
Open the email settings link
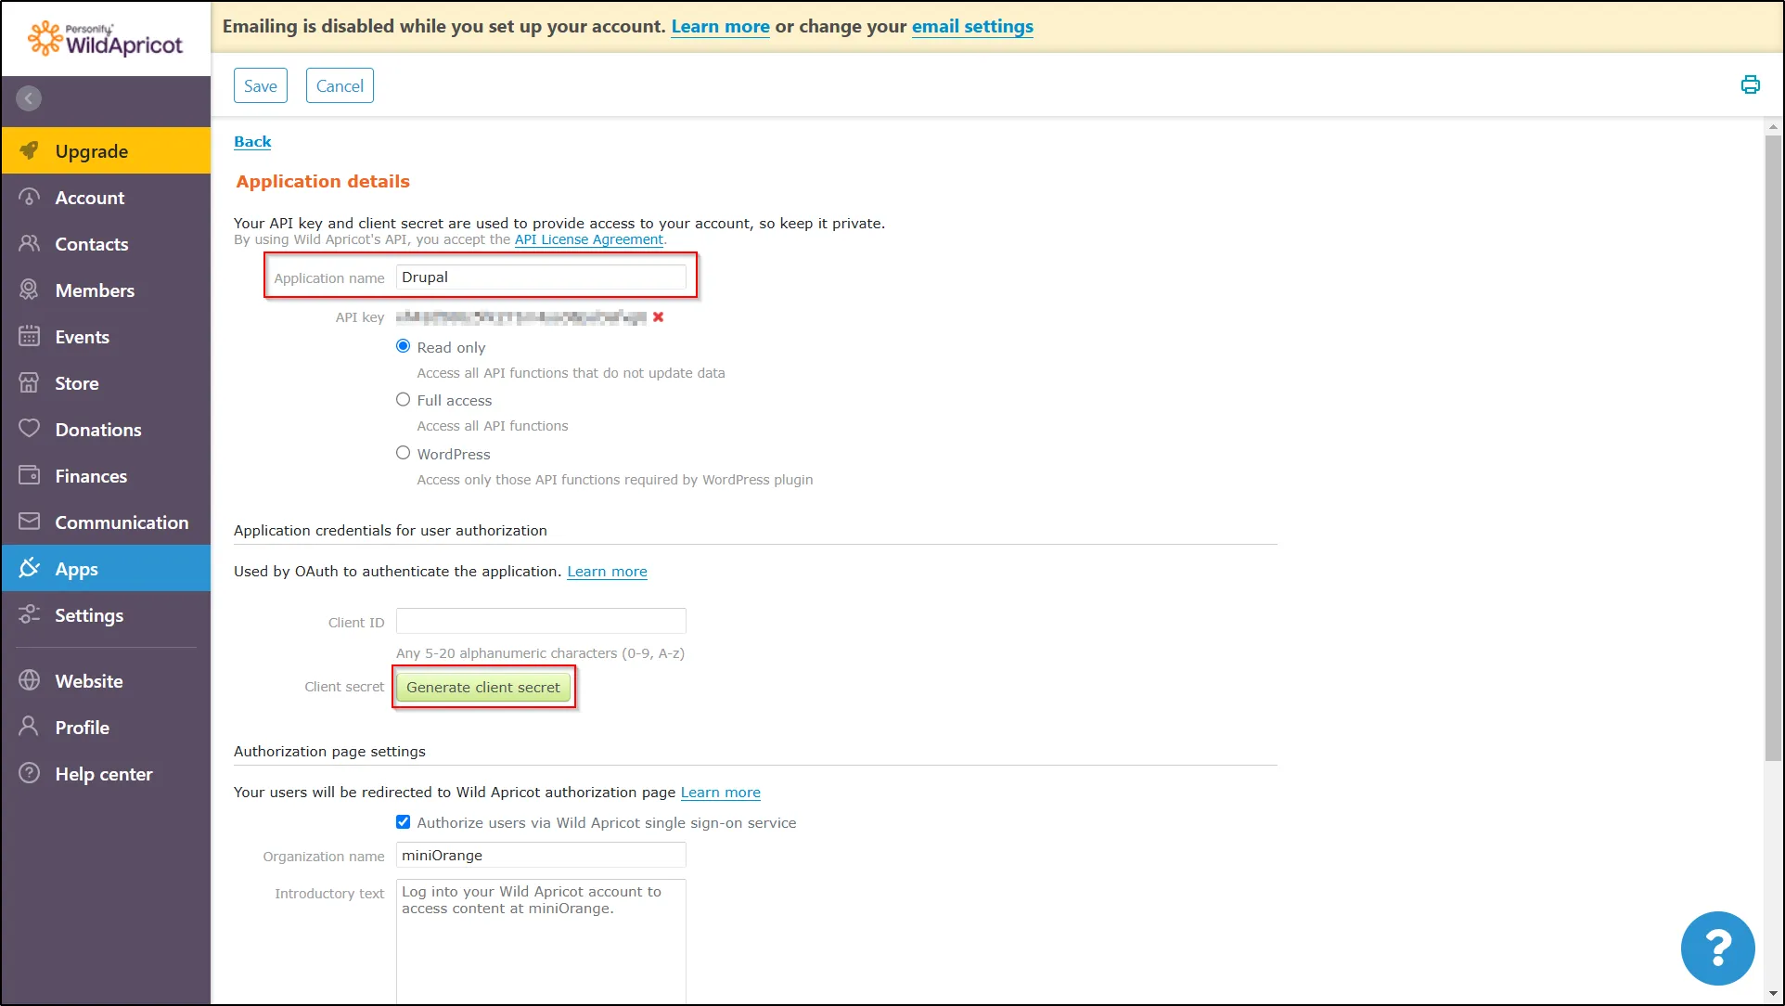tap(972, 26)
